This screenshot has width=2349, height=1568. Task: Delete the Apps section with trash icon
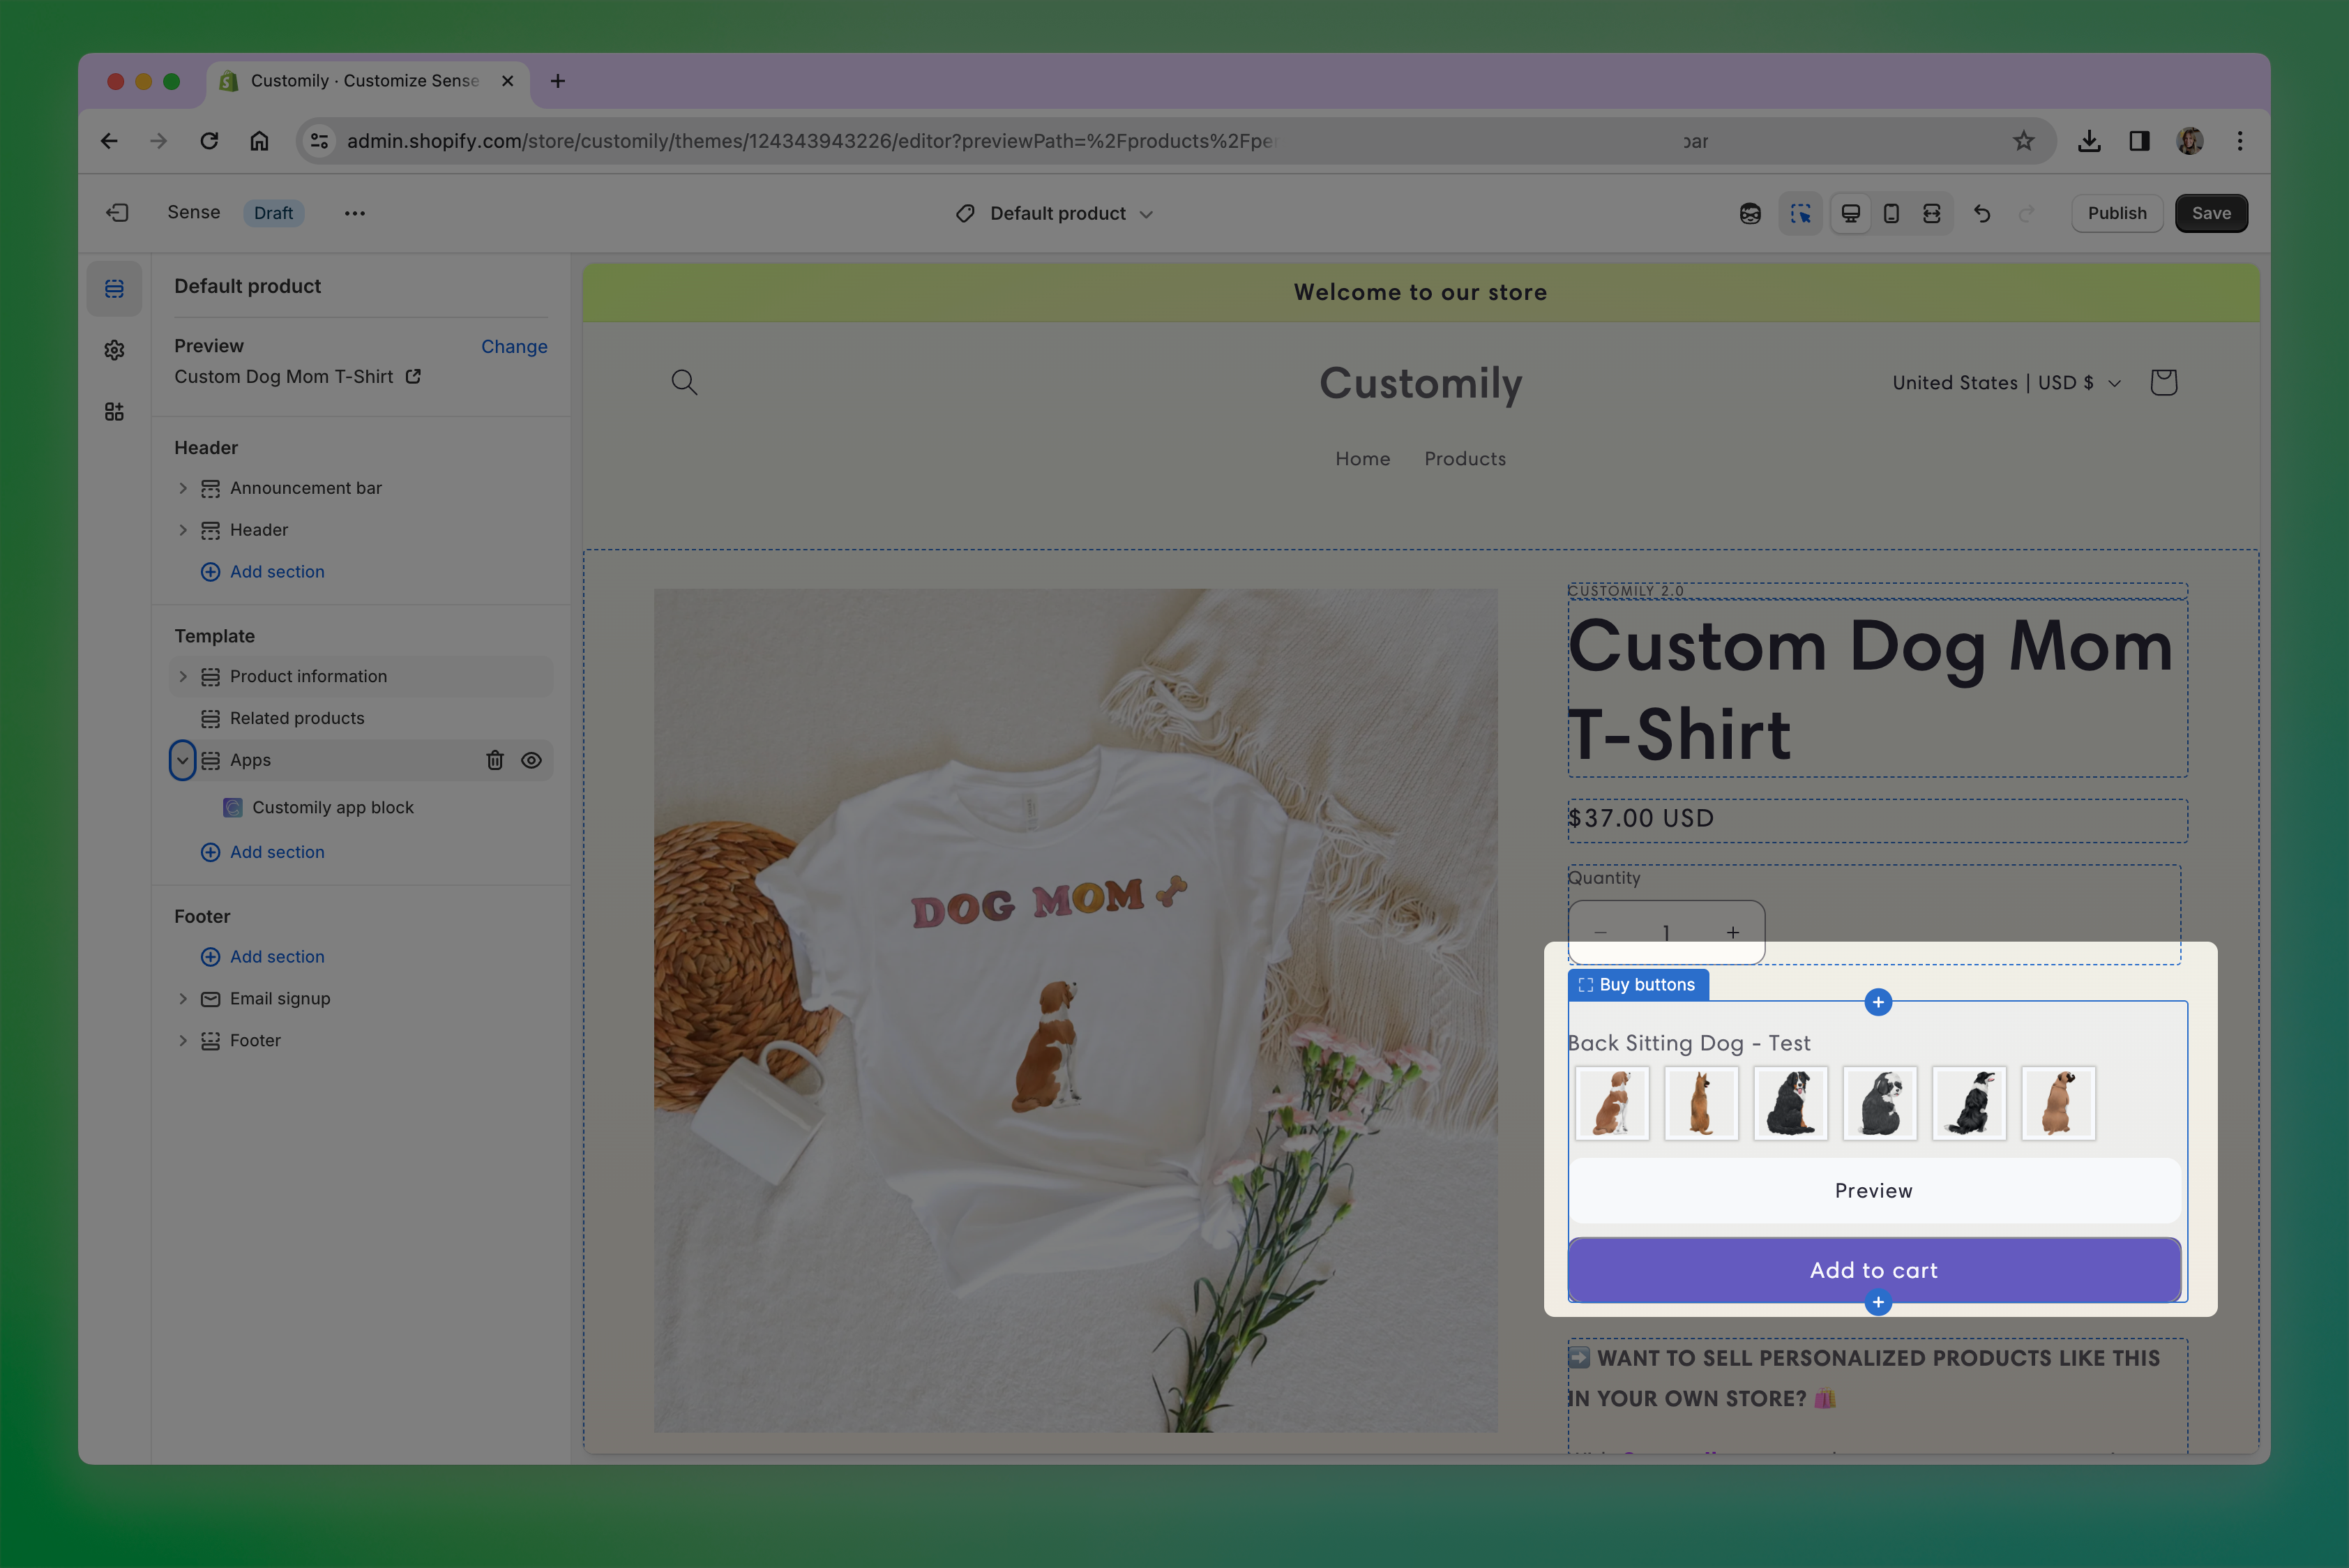(495, 760)
